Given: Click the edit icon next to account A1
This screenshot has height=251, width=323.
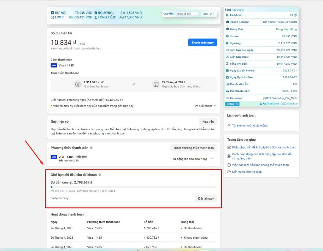Looking at the screenshot, I should 295,15.
